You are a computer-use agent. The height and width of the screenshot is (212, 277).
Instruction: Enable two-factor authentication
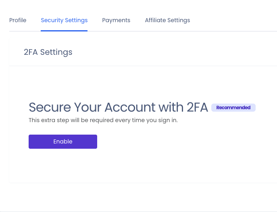(63, 141)
